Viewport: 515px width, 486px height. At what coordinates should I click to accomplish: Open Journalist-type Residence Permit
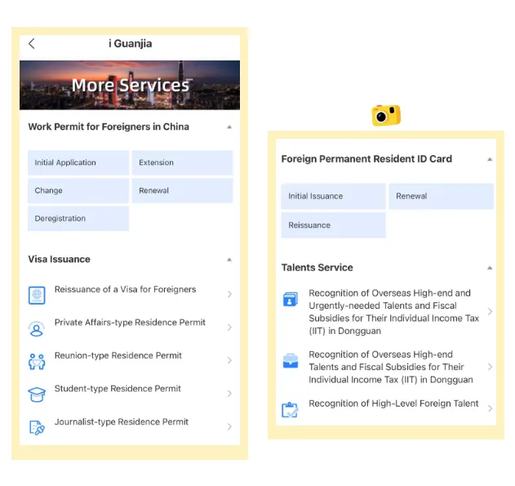130,427
